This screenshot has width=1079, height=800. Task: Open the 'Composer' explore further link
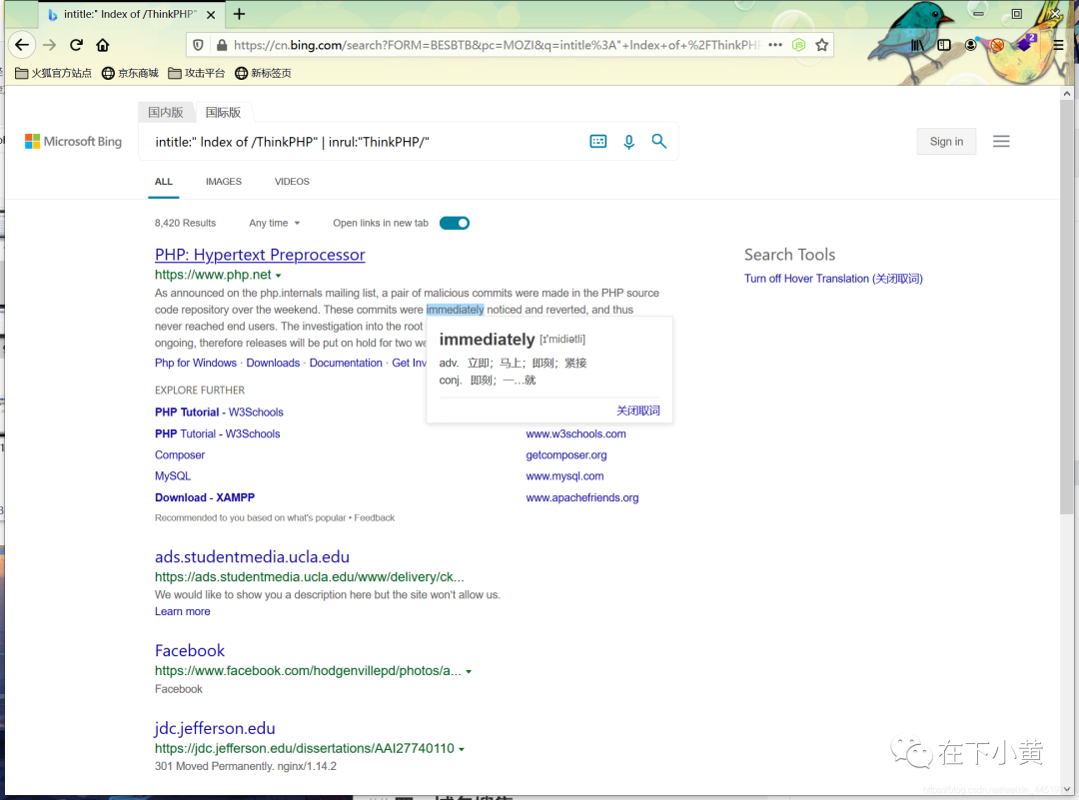(x=180, y=454)
